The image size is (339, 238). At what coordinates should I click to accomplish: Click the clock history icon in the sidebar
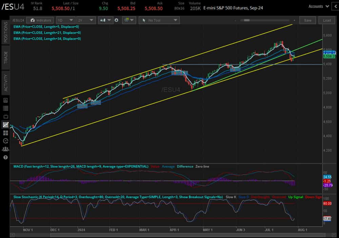5,141
